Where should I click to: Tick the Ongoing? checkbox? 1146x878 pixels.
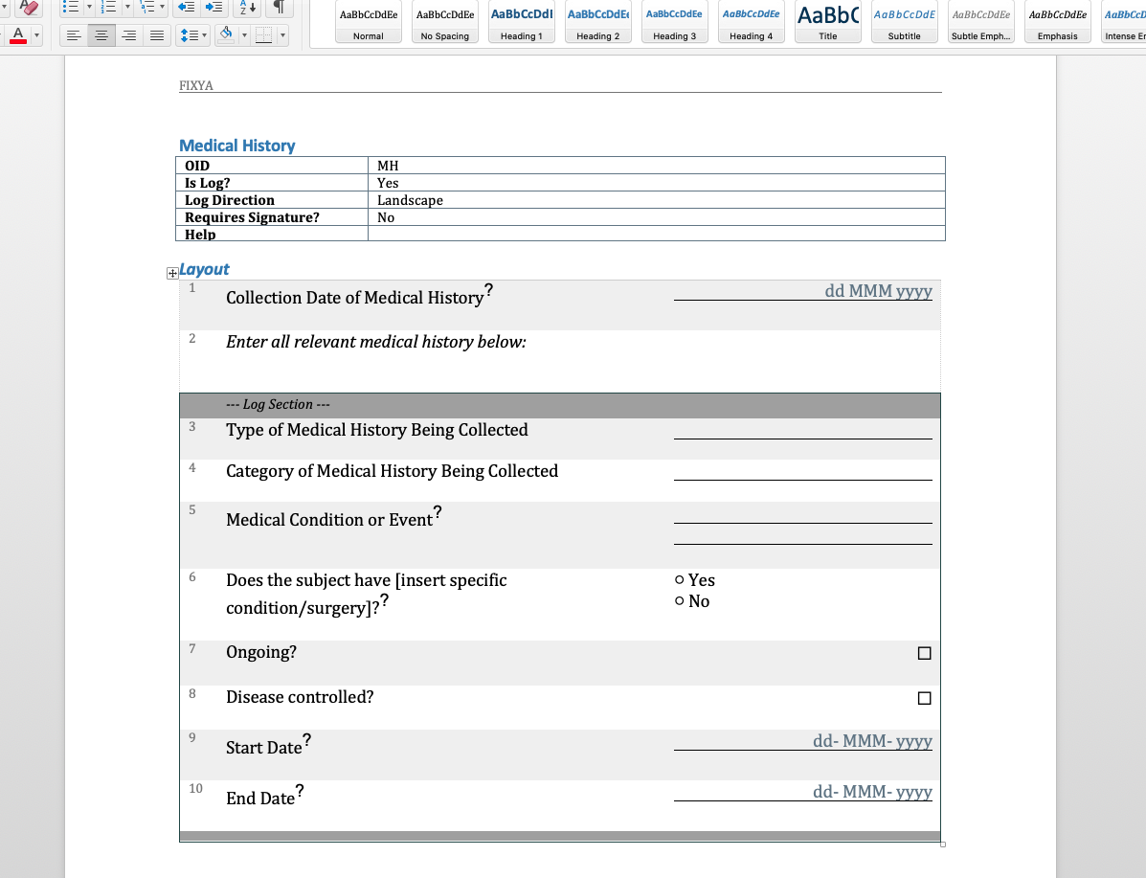925,653
